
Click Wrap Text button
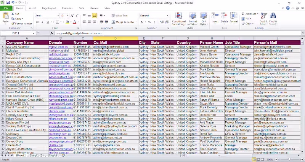120,16
